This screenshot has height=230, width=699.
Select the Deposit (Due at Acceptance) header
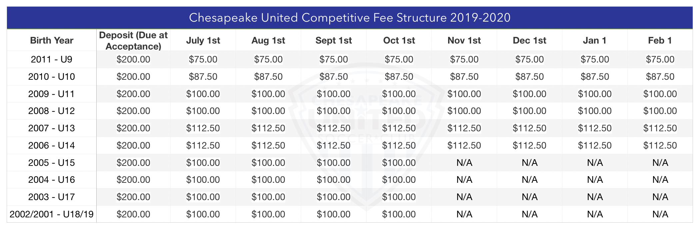(x=133, y=41)
